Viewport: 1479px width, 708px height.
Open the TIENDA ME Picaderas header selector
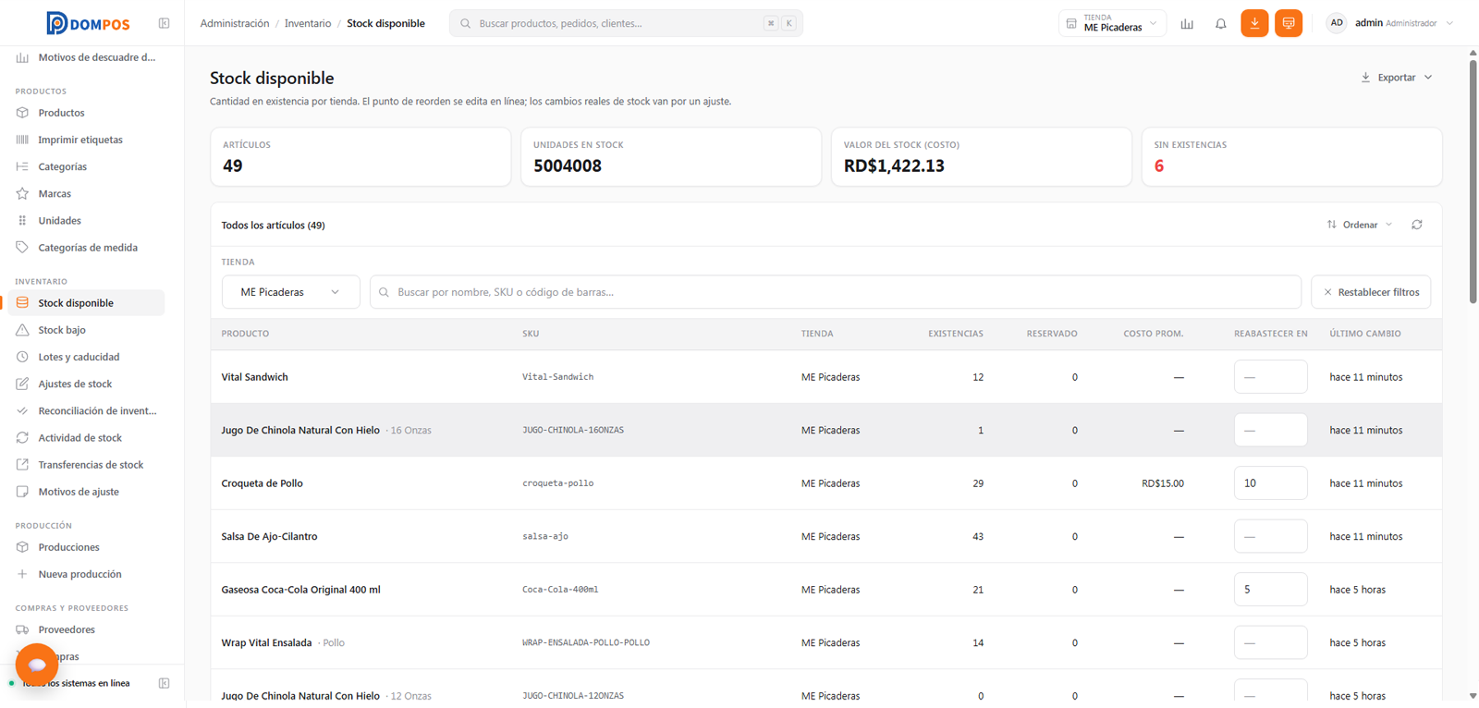coord(1112,23)
